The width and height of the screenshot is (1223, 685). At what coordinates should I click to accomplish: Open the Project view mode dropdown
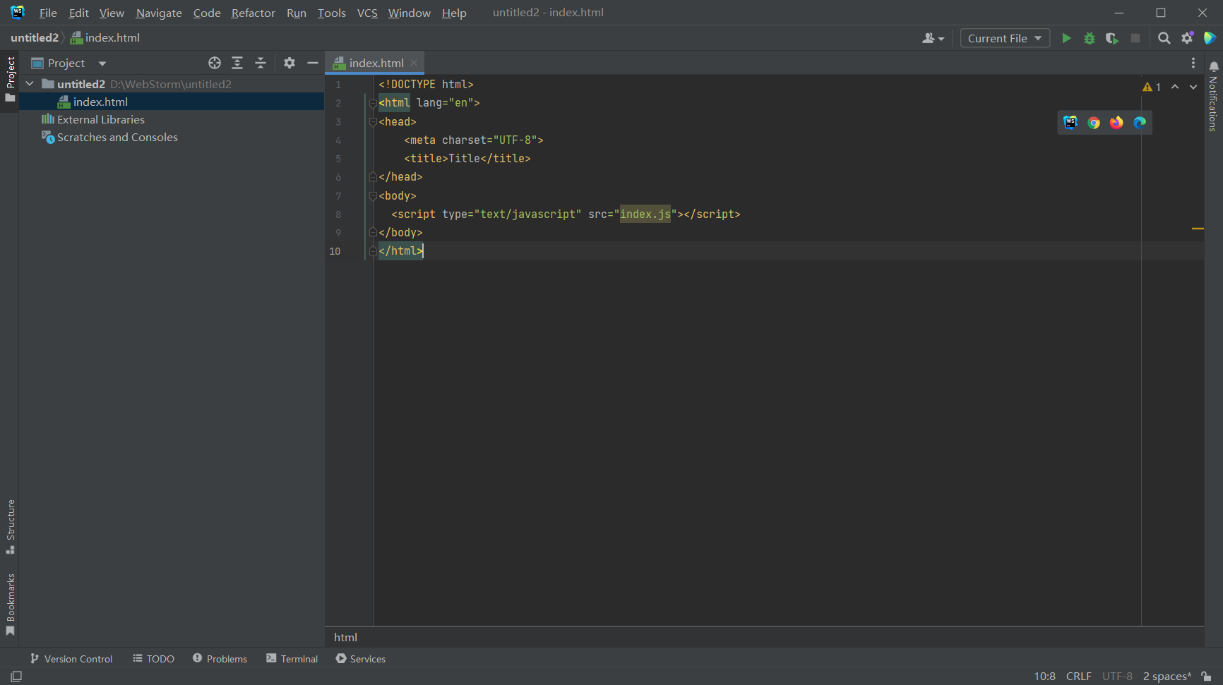tap(102, 63)
